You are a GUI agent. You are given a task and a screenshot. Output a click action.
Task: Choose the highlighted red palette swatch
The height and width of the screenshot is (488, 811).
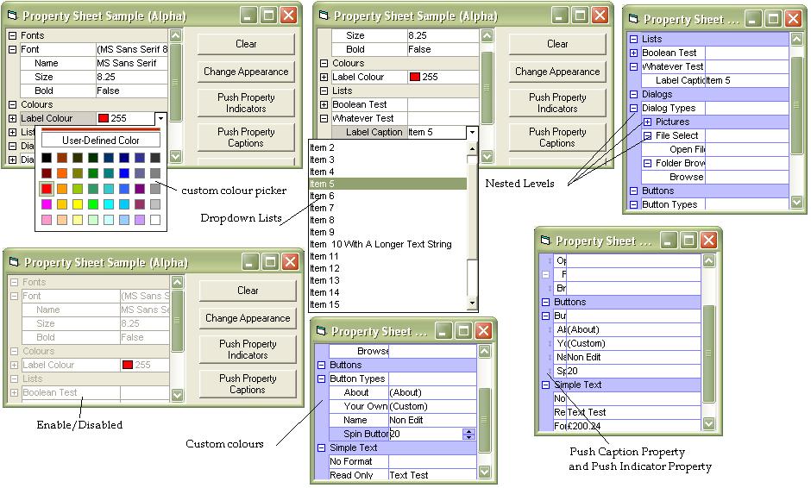coord(47,189)
